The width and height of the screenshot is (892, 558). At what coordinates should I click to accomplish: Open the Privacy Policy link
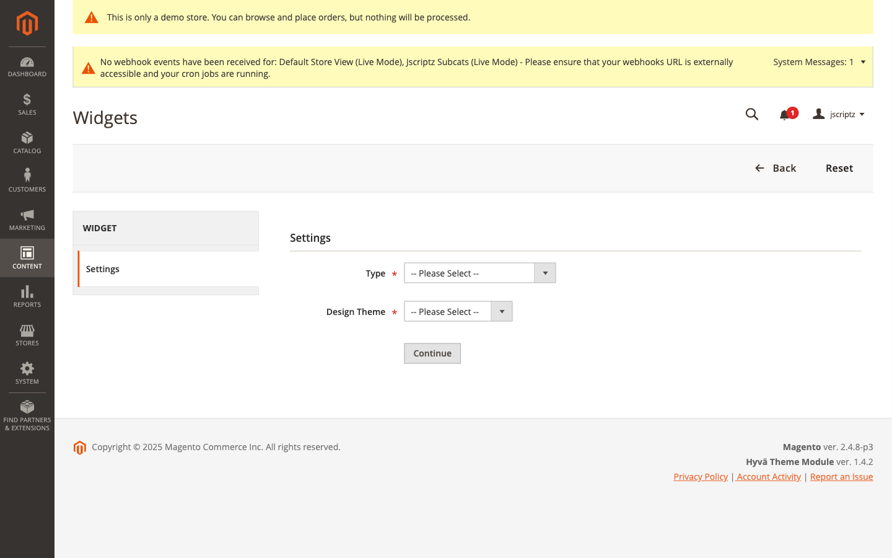click(700, 476)
